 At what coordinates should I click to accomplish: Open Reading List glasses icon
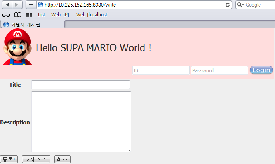click(x=6, y=15)
